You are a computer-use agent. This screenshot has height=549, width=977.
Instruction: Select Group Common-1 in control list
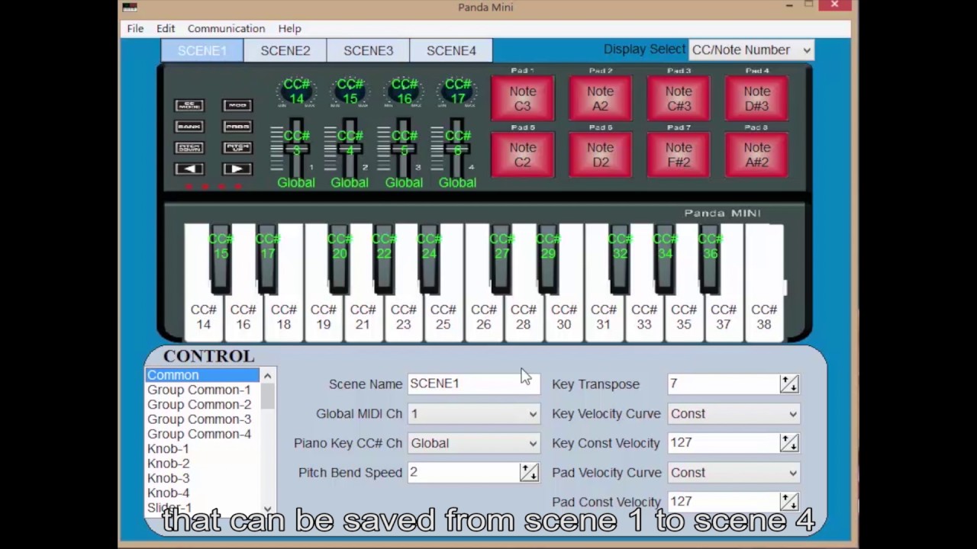point(202,390)
